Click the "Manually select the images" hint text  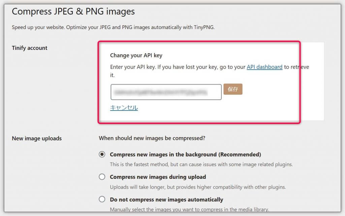pos(189,209)
